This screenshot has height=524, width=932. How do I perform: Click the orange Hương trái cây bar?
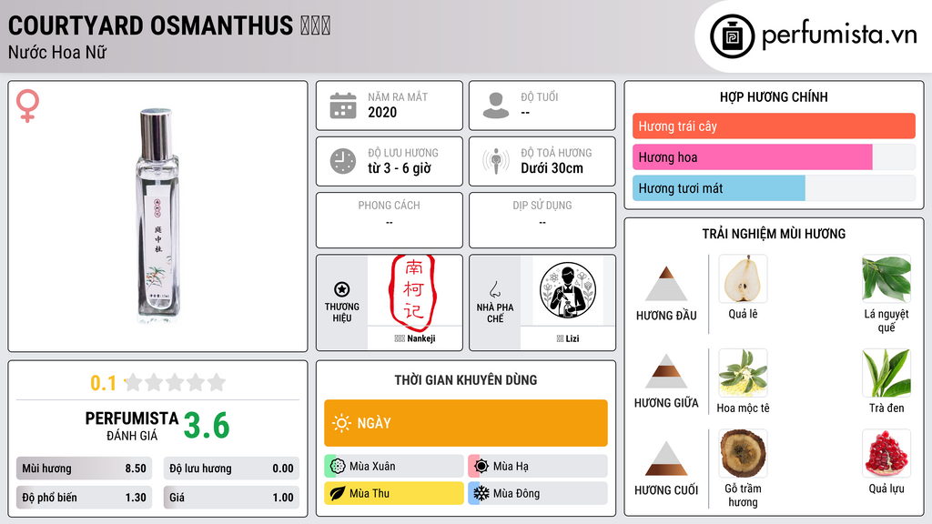pos(774,126)
